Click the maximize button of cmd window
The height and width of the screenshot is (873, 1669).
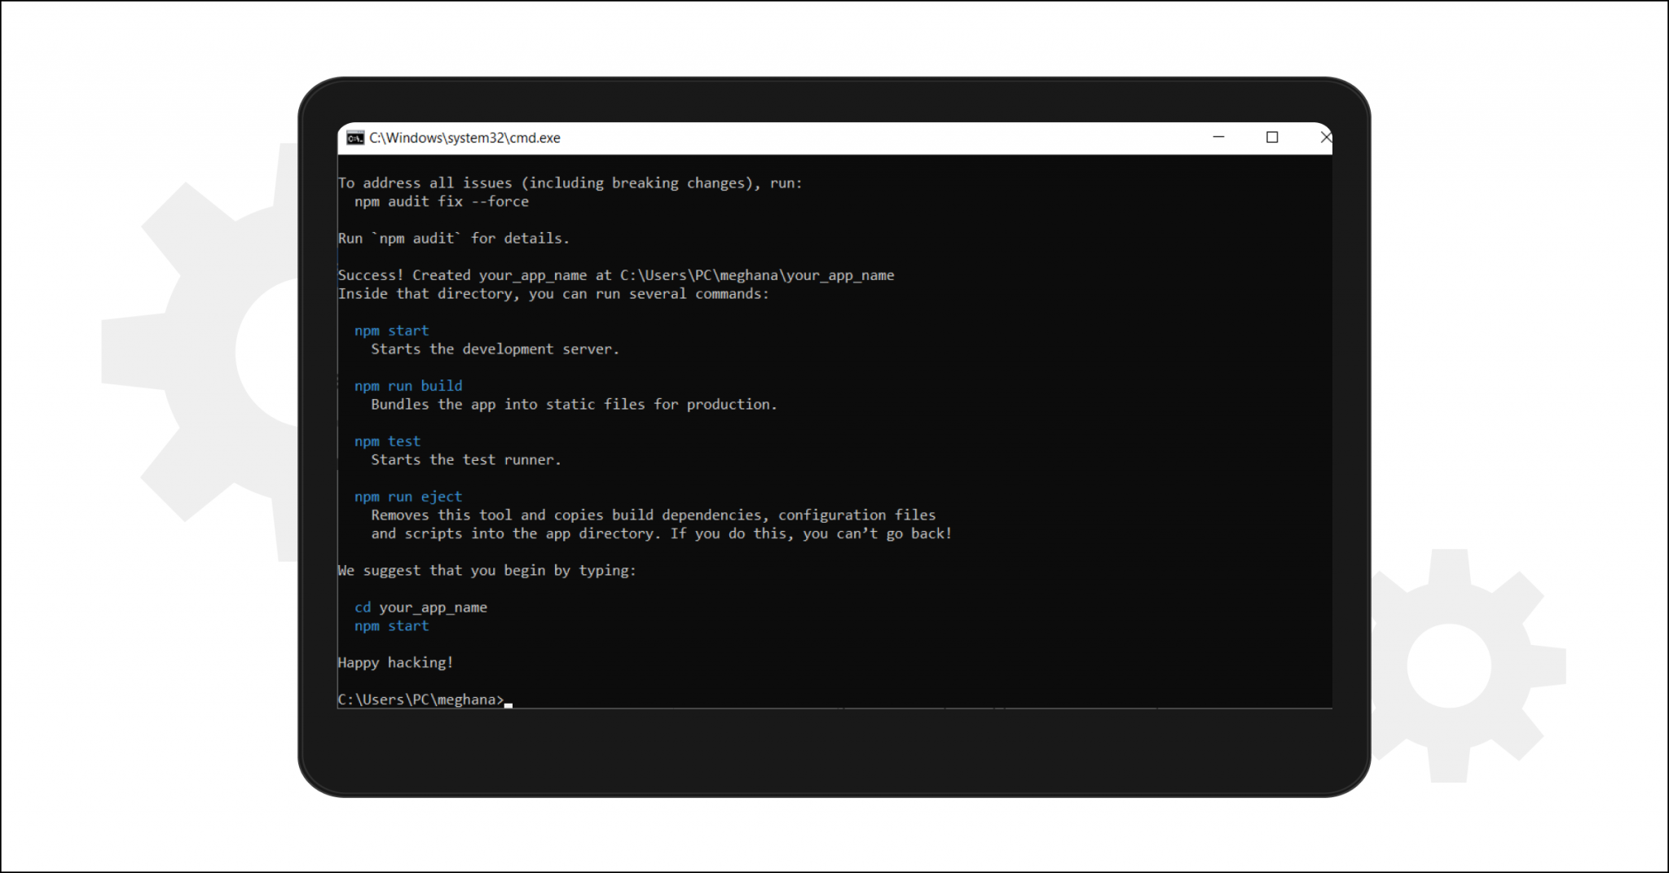(x=1273, y=138)
